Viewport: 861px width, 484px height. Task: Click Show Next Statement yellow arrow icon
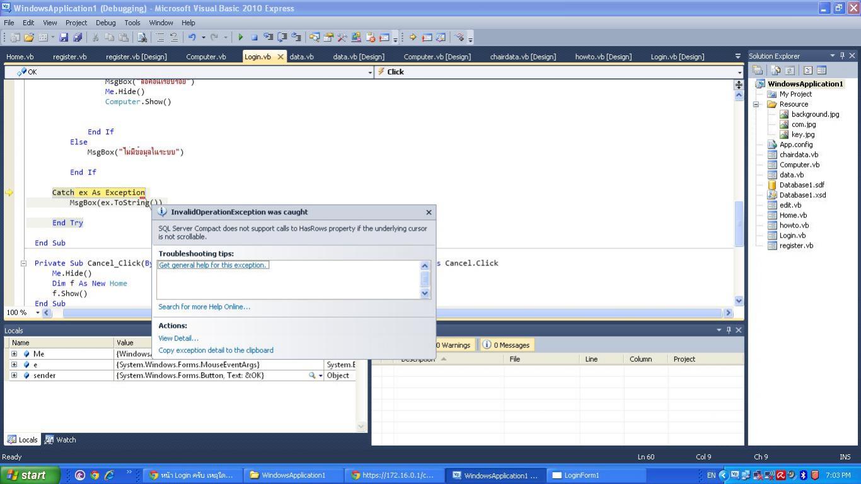point(413,37)
